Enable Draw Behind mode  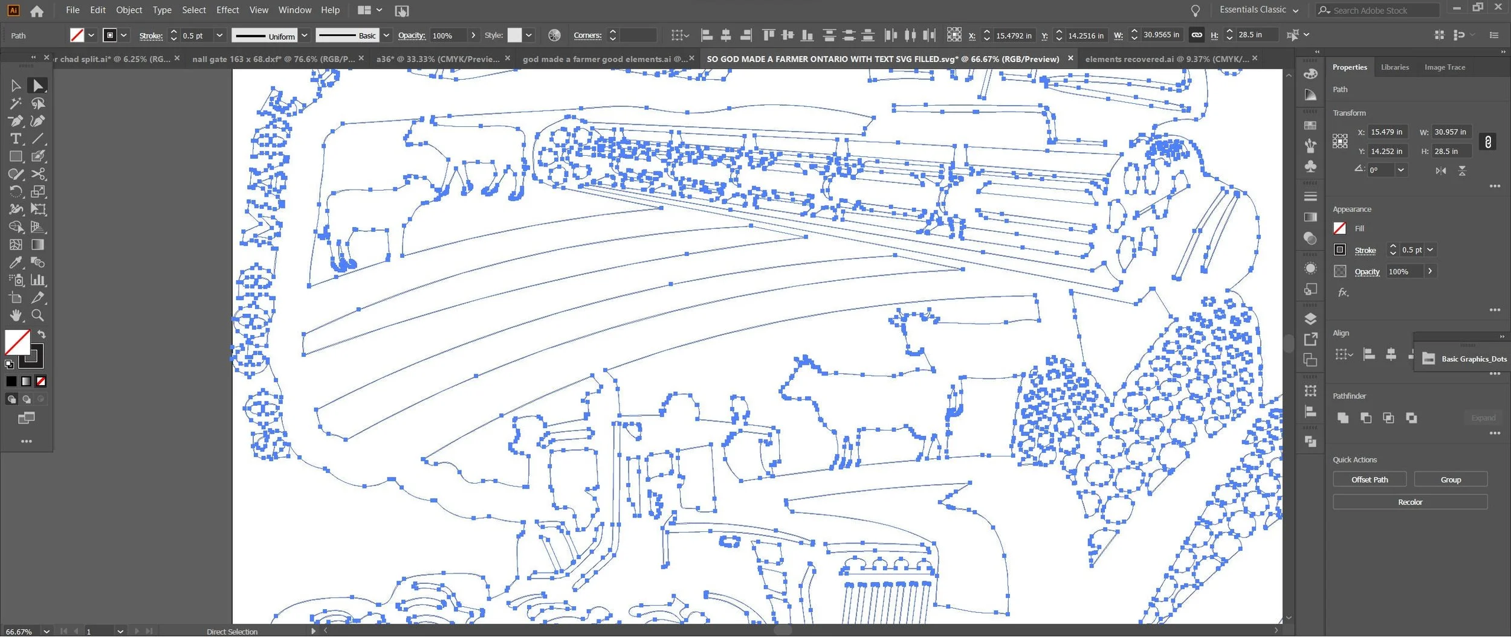coord(26,399)
